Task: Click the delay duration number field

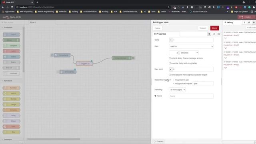Action: (x=174, y=53)
